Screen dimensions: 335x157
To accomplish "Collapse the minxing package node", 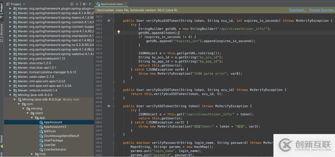I will click(23, 109).
